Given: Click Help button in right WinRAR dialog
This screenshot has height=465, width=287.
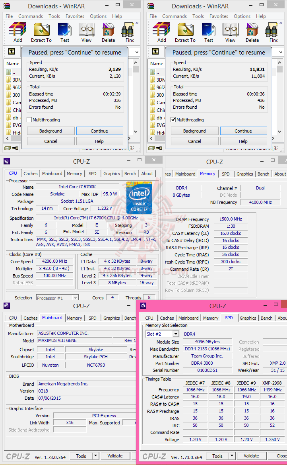Looking at the screenshot, I should [243, 141].
